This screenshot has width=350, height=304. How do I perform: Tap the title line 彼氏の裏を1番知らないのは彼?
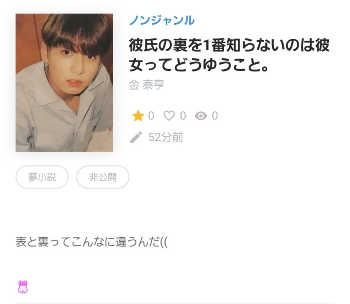coord(229,45)
